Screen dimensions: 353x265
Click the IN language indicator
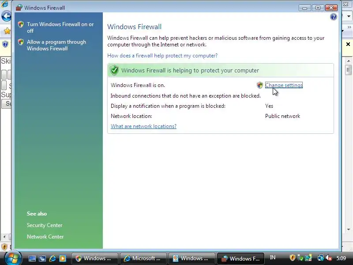[x=273, y=257]
